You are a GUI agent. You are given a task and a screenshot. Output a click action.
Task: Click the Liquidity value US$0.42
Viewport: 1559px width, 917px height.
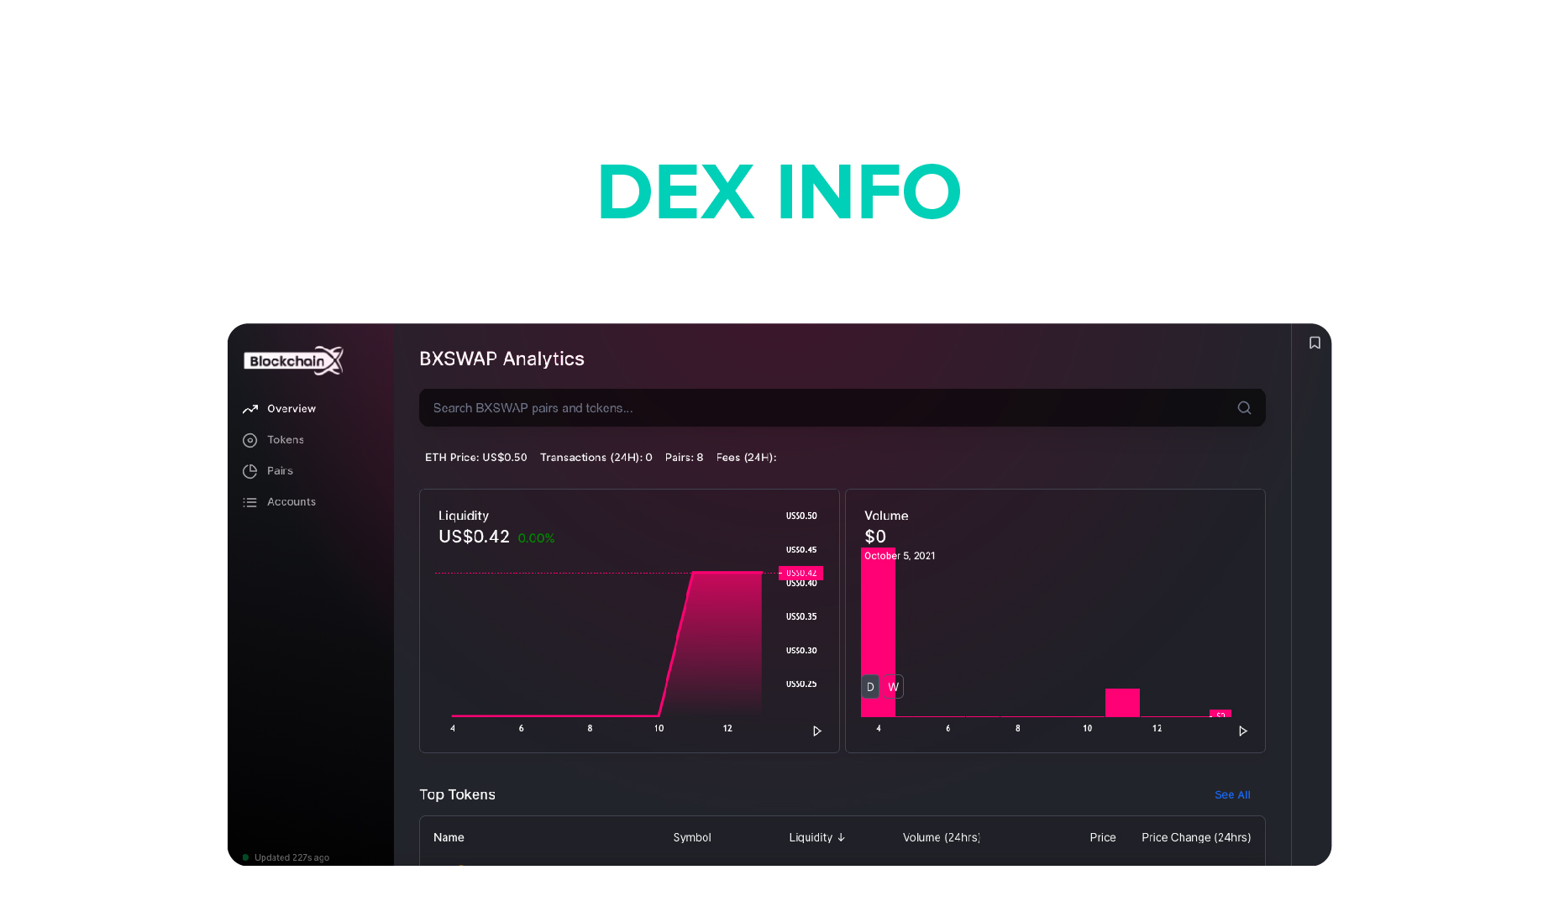coord(474,537)
